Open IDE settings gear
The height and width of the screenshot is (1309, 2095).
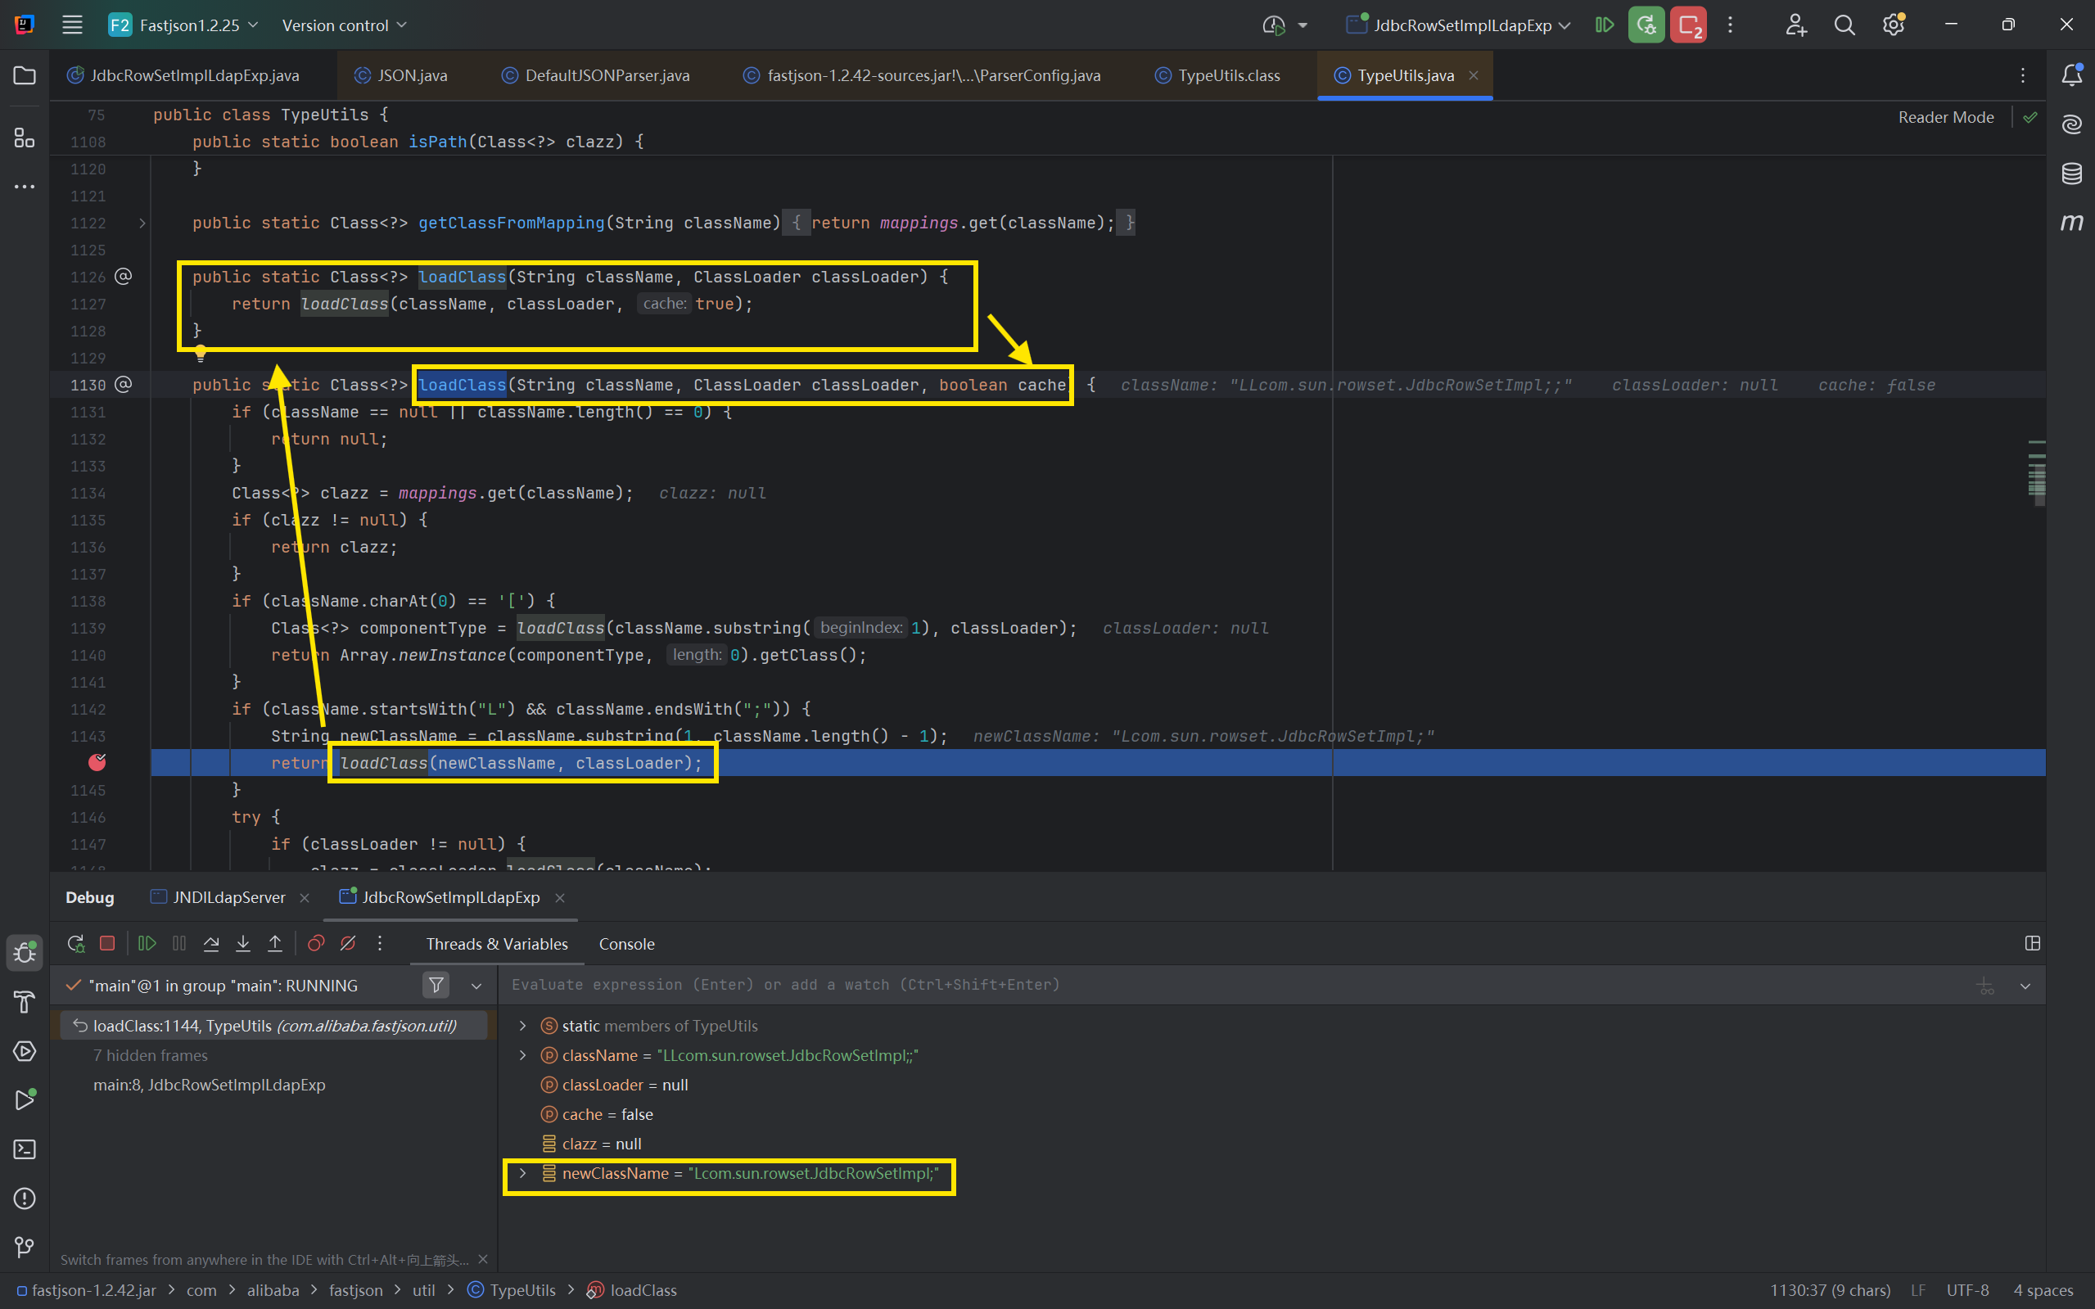pos(1894,25)
